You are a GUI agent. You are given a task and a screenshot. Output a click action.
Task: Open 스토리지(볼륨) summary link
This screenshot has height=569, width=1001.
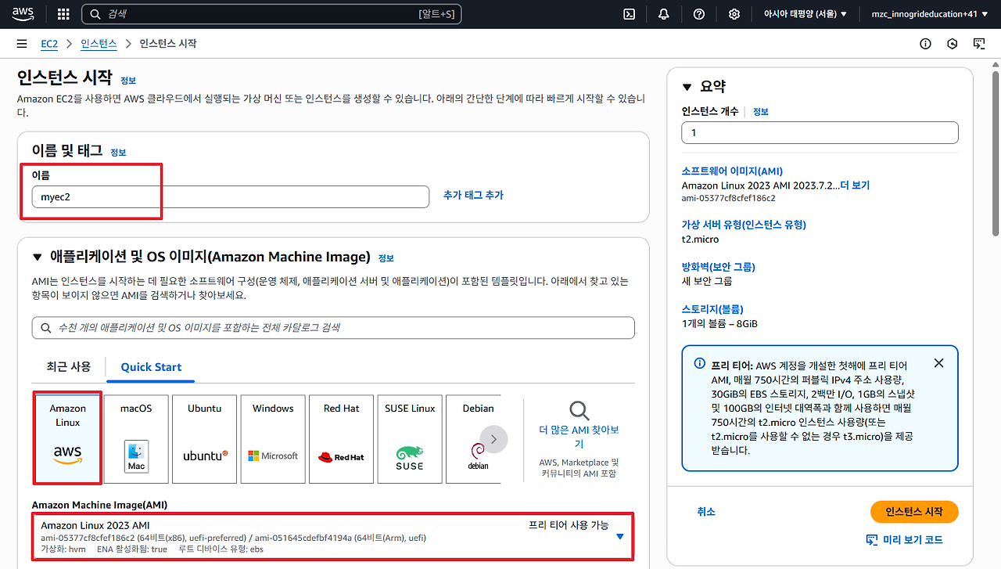(712, 309)
